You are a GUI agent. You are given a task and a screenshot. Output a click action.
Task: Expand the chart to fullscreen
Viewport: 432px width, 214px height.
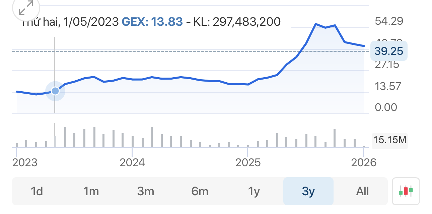pos(26,8)
